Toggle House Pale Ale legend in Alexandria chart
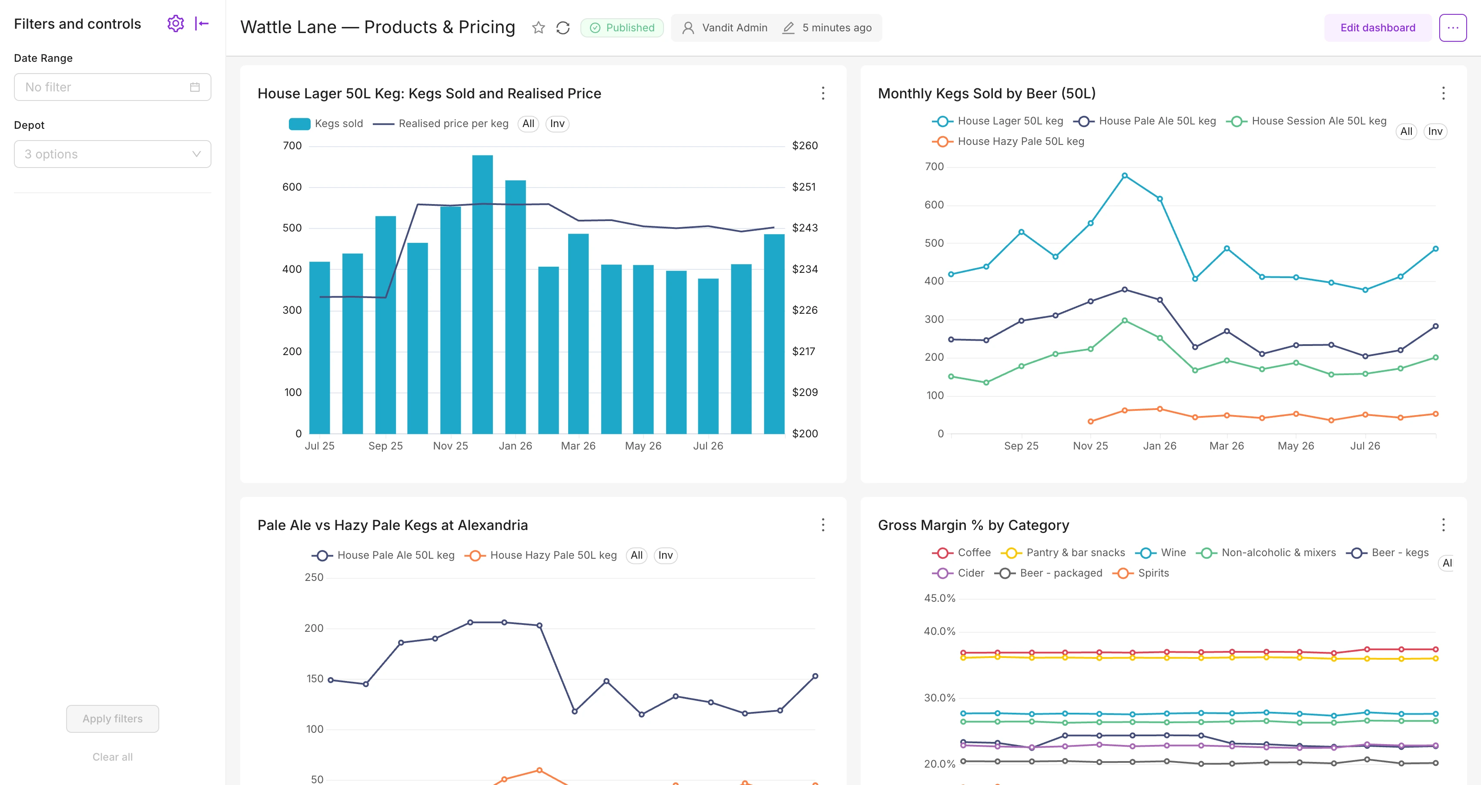This screenshot has height=785, width=1481. pos(383,556)
